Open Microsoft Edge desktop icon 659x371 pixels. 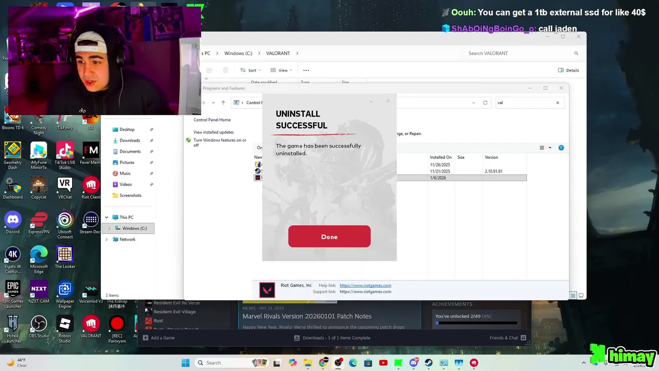[x=39, y=260]
